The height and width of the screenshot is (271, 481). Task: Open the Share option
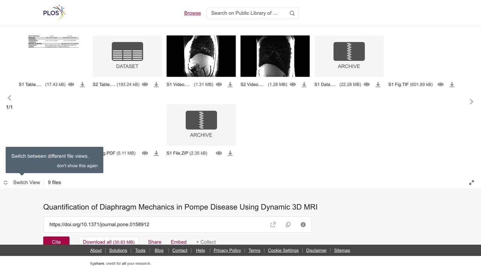coord(155,242)
